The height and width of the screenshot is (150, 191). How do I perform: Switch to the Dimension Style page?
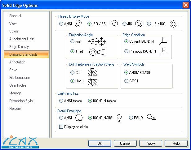point(21,101)
